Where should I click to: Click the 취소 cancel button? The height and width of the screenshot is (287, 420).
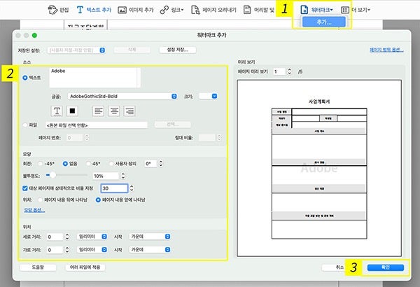coord(334,267)
